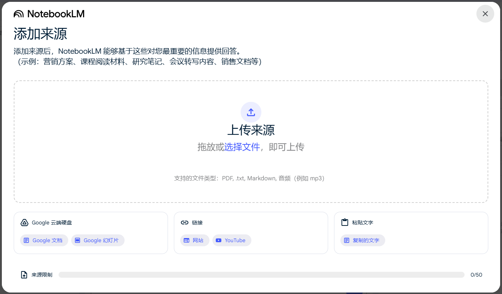This screenshot has width=502, height=294.
Task: Click the source limit file icon near 来源限制
Action: point(23,274)
